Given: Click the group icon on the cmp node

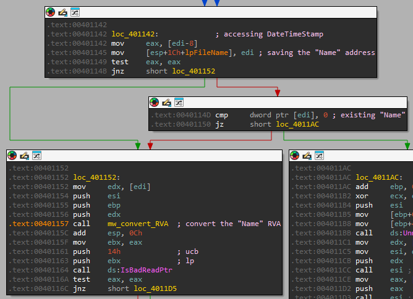Looking at the screenshot, I should pos(178,103).
